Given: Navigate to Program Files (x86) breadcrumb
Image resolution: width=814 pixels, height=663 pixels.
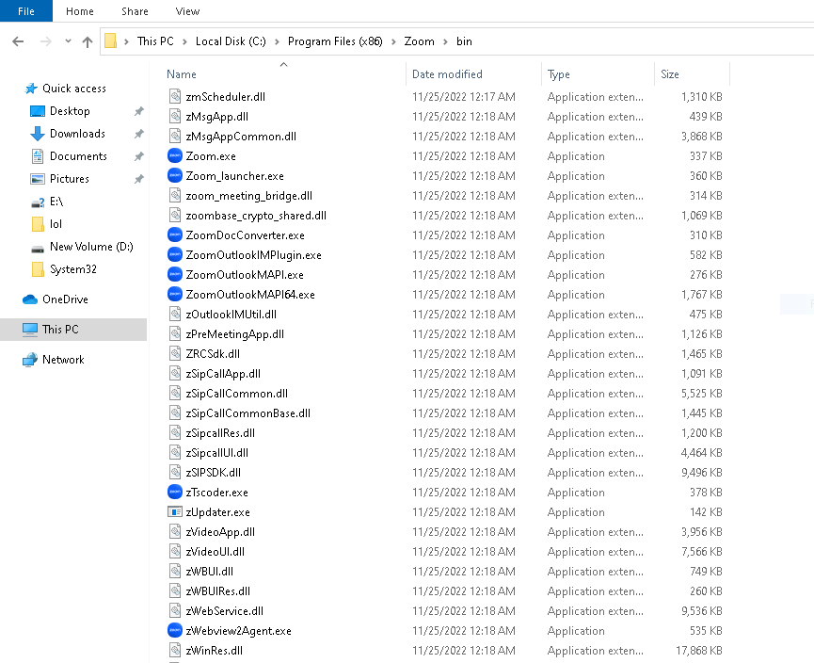Looking at the screenshot, I should coord(335,41).
